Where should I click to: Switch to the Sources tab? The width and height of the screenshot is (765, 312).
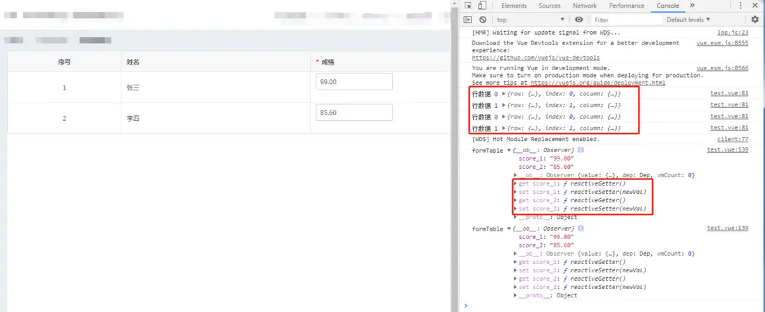(x=549, y=6)
